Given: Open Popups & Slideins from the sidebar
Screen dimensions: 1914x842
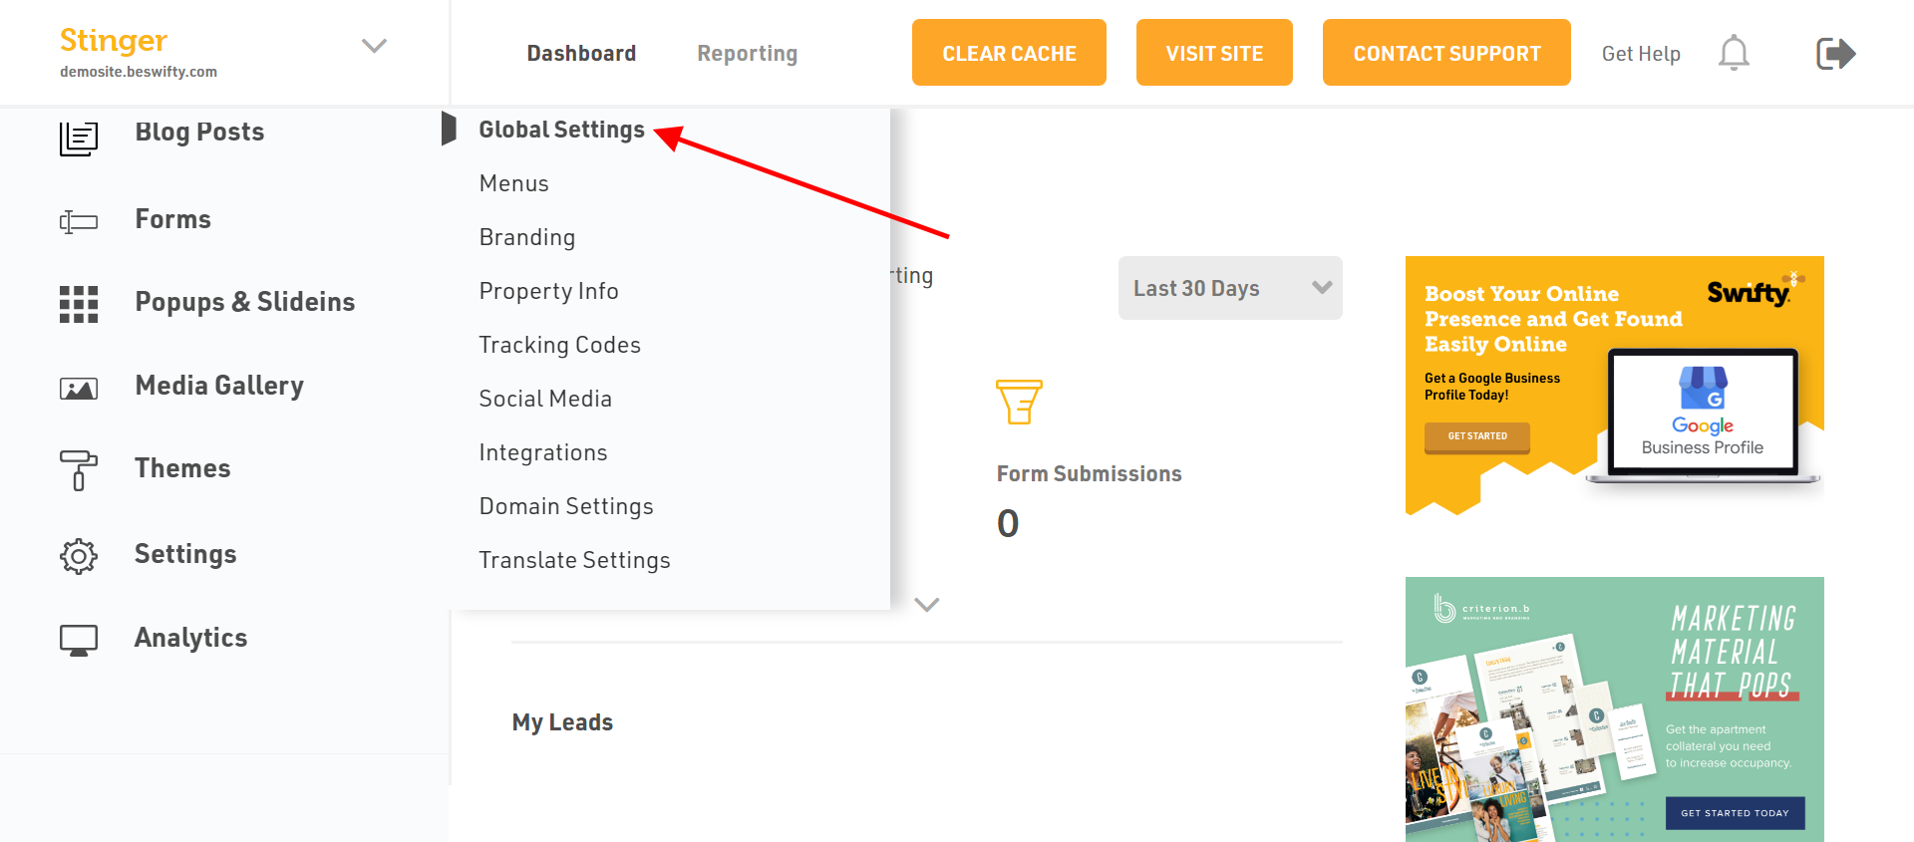Looking at the screenshot, I should (x=244, y=302).
